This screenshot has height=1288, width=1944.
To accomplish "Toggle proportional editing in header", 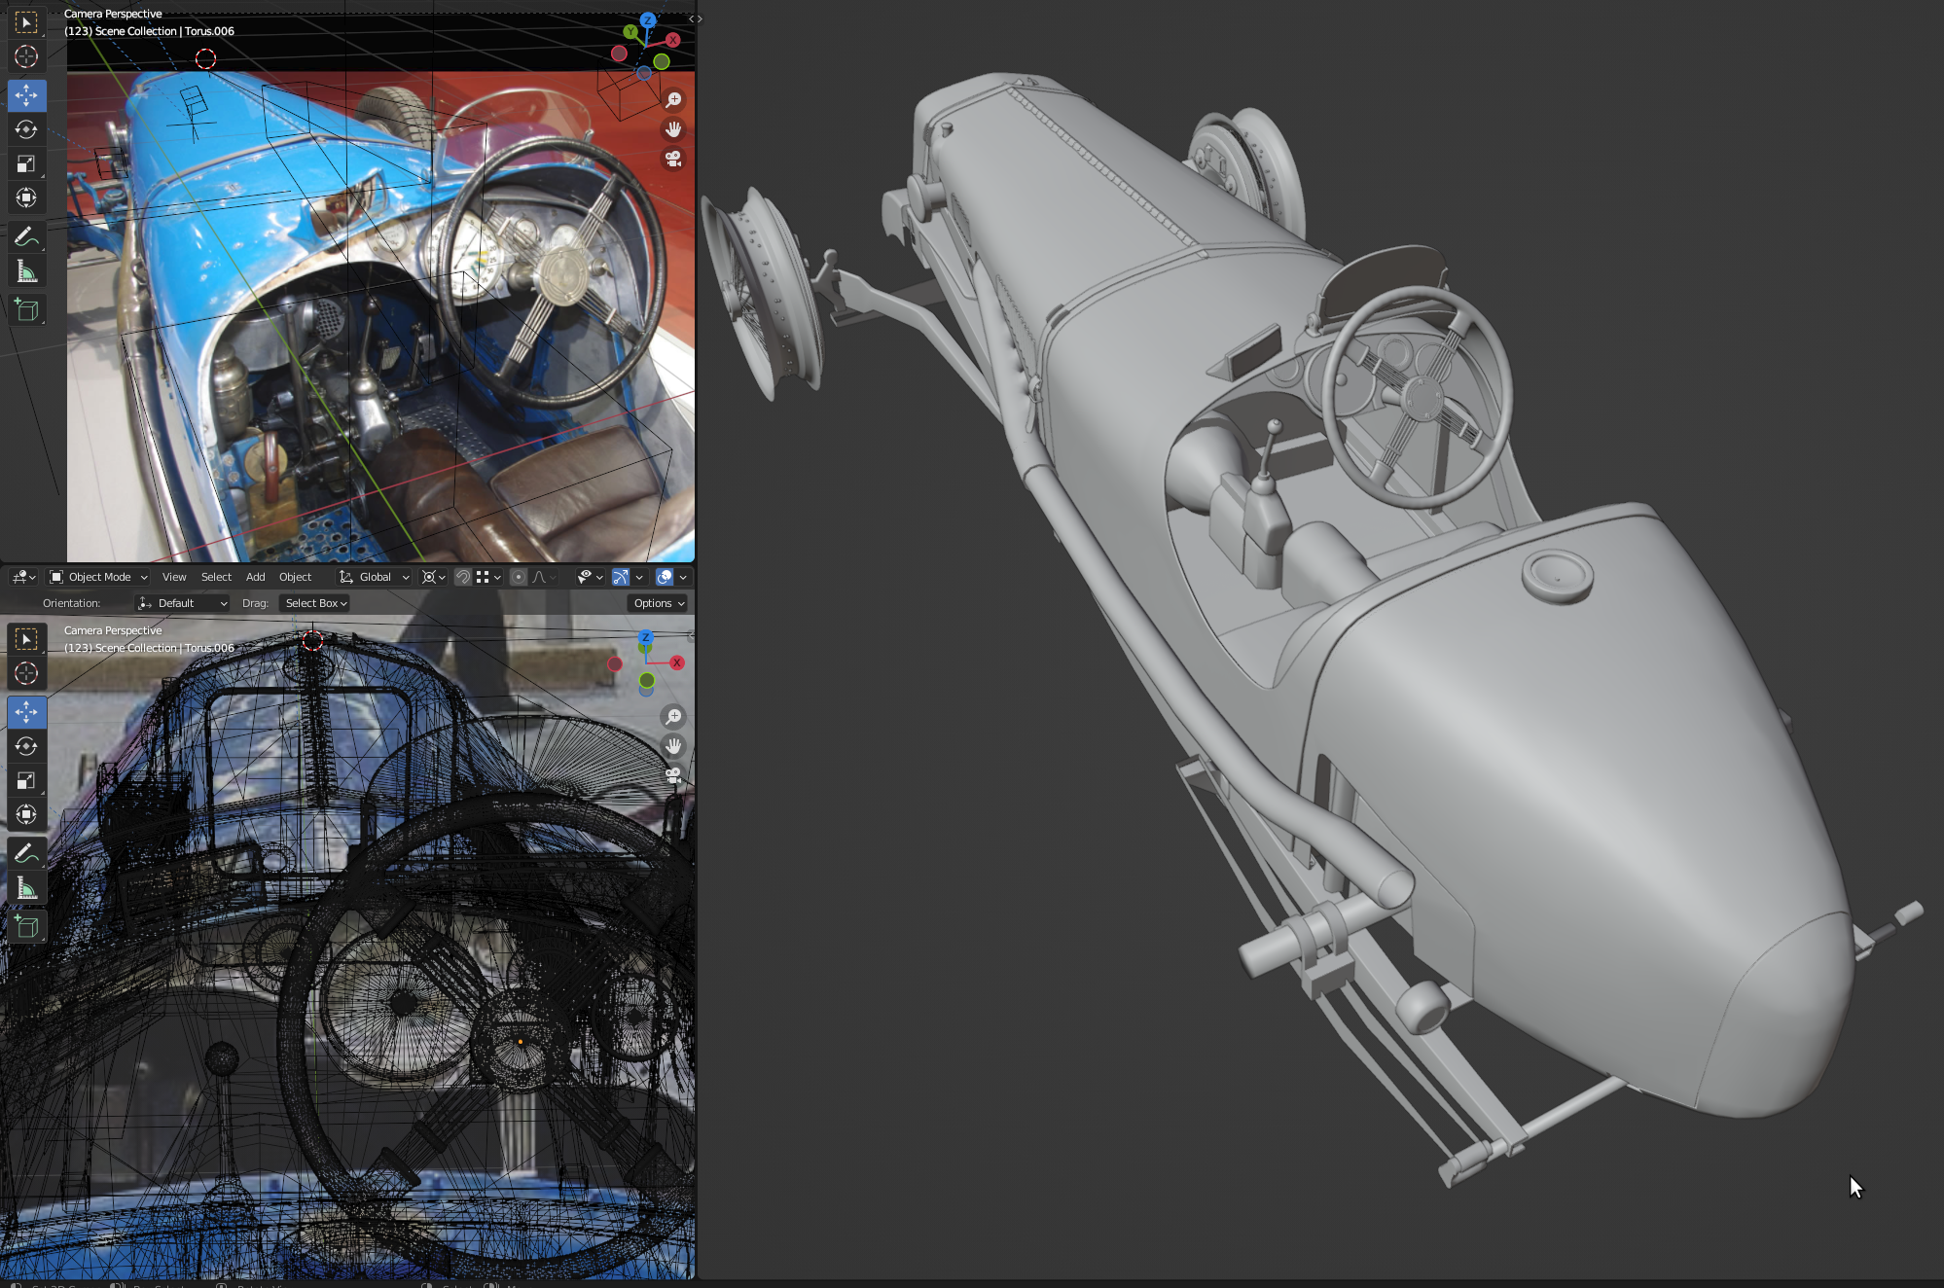I will 519,577.
